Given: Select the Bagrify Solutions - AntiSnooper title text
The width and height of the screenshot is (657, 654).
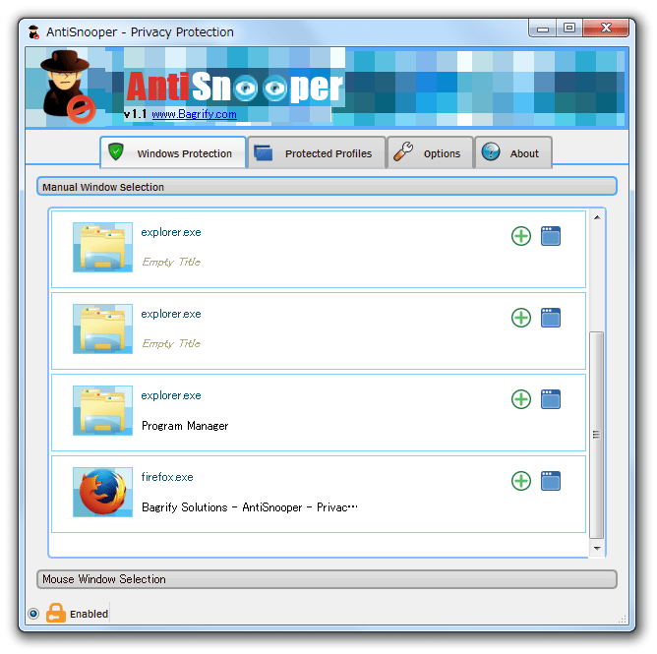Looking at the screenshot, I should tap(250, 507).
